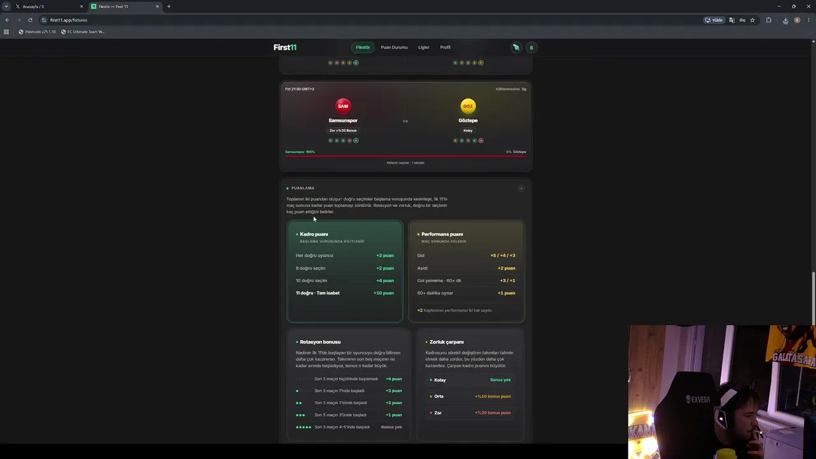Viewport: 816px width, 459px height.
Task: Click the Zor +%20 Bonus badge
Action: point(343,131)
